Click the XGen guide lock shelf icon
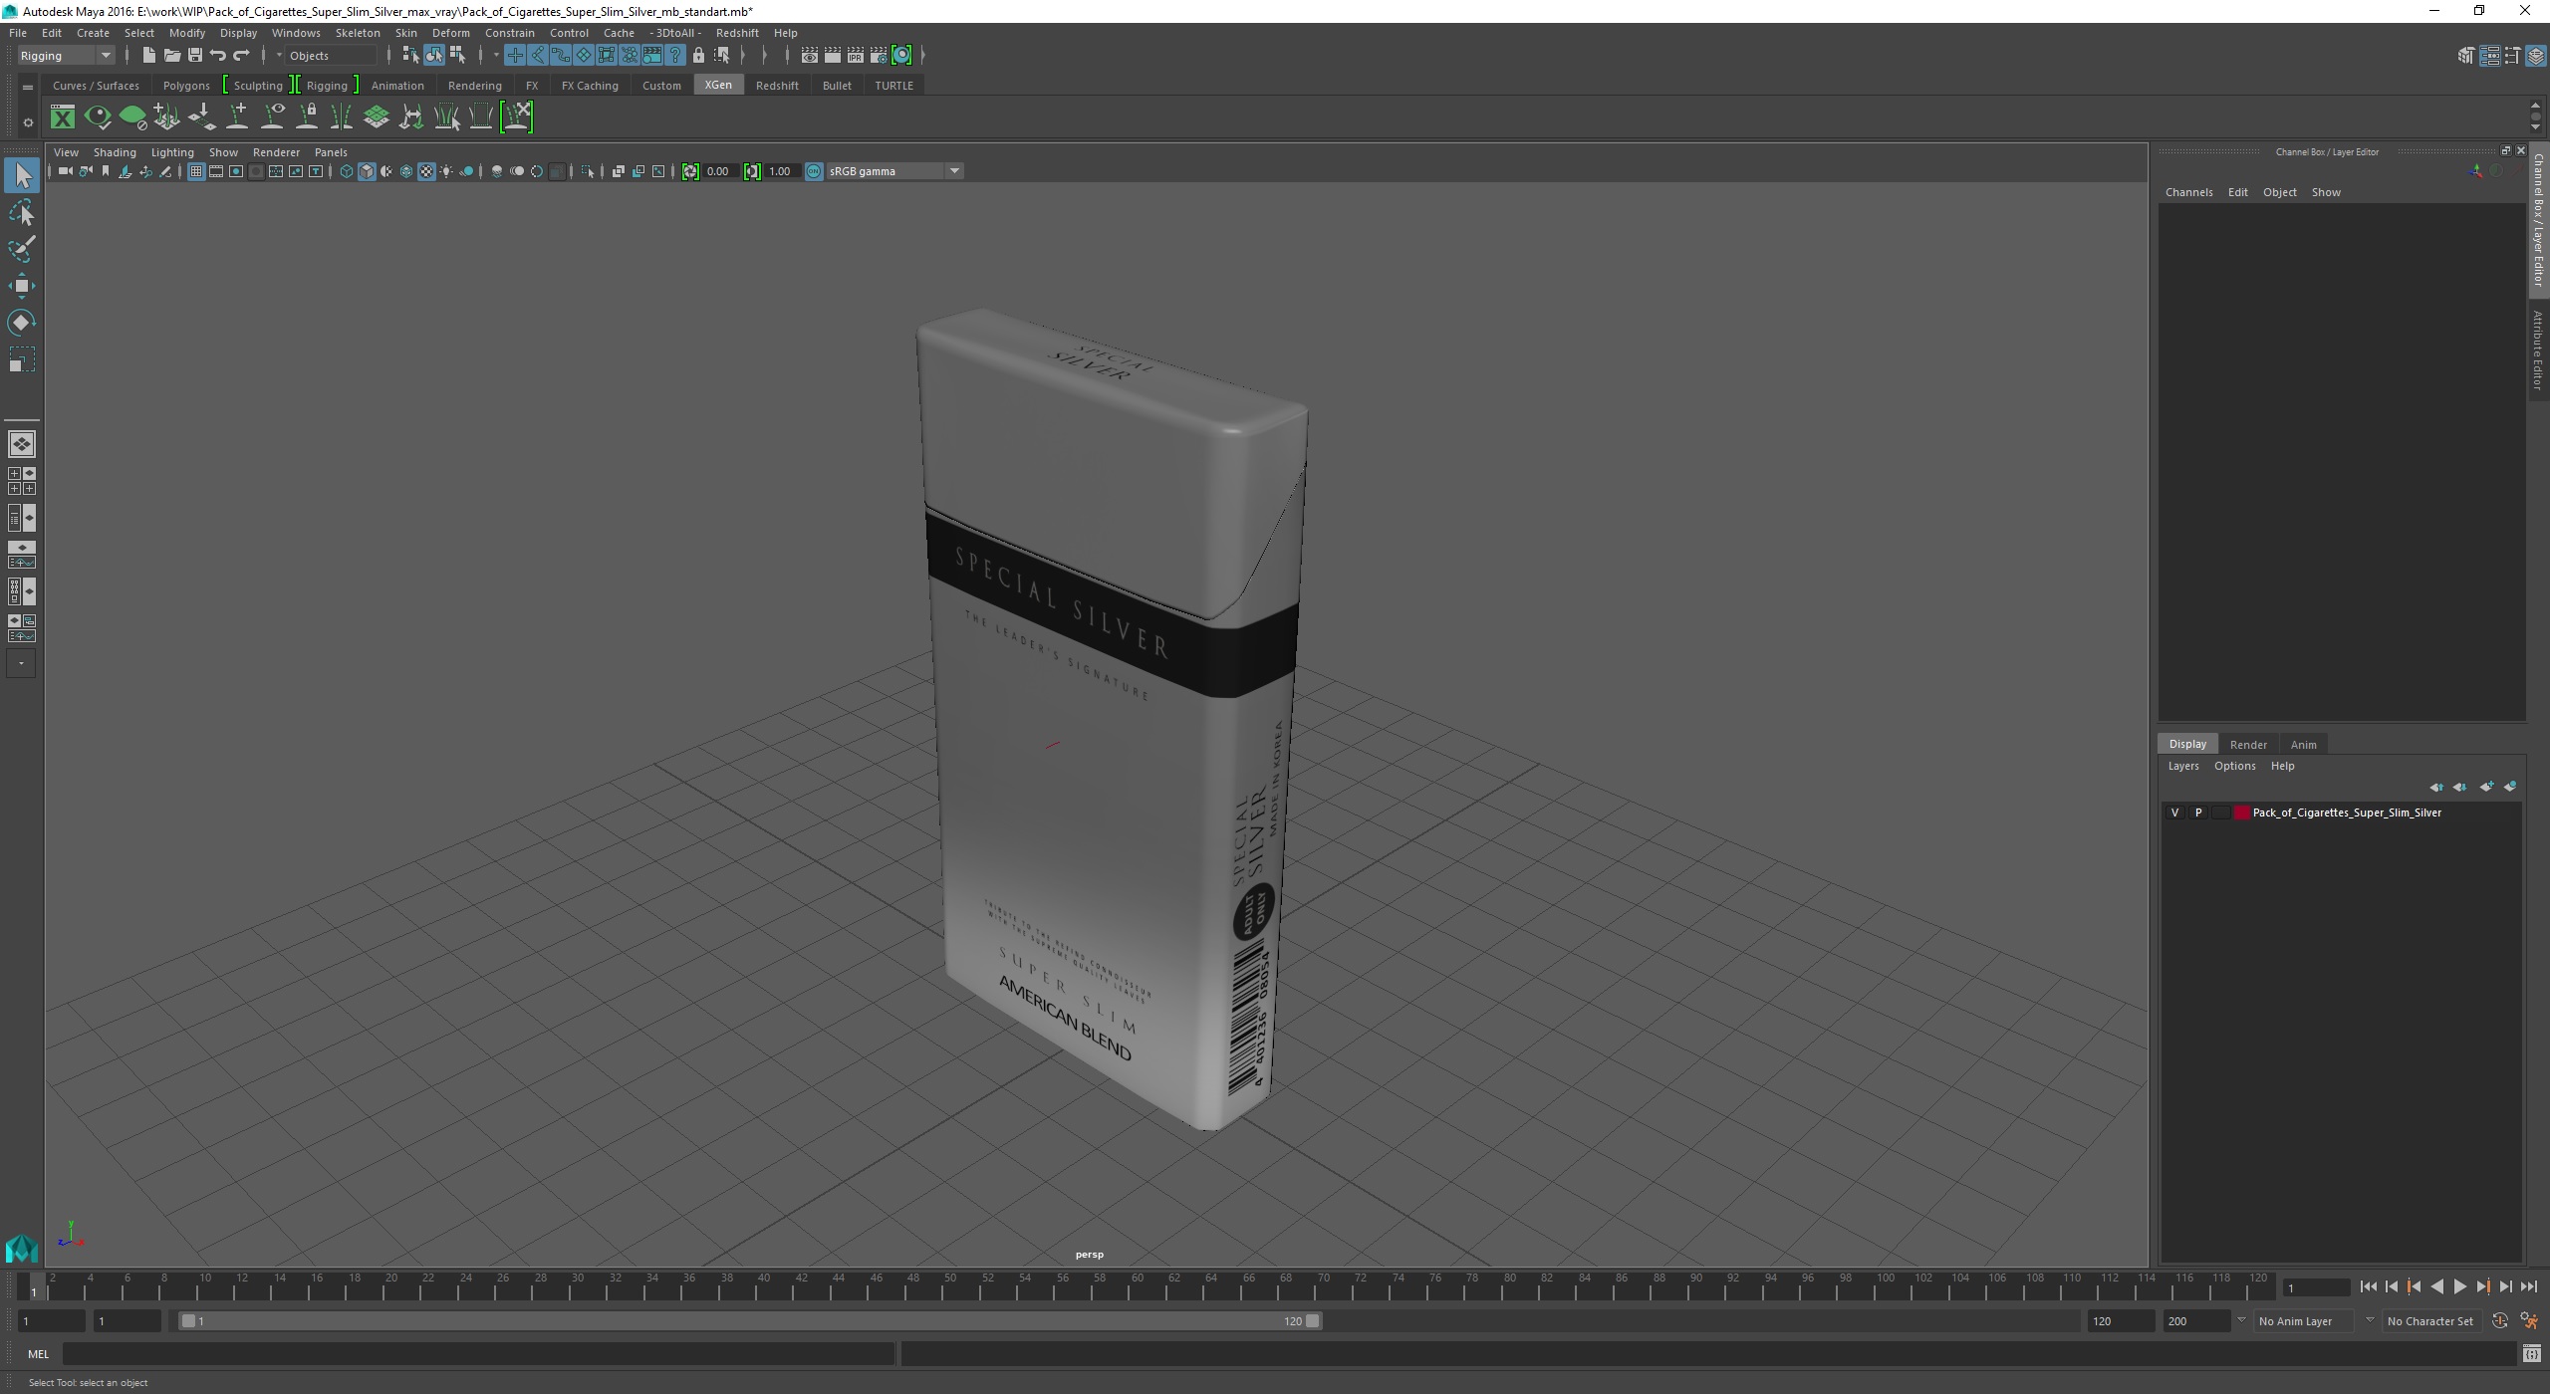The image size is (2550, 1394). [x=308, y=117]
